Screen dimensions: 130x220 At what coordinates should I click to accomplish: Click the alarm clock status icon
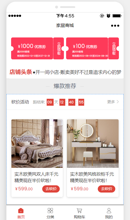pos(108,16)
